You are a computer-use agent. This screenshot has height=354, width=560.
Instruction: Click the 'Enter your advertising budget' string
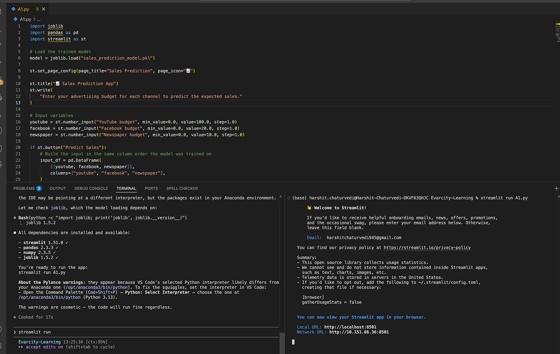coord(141,97)
